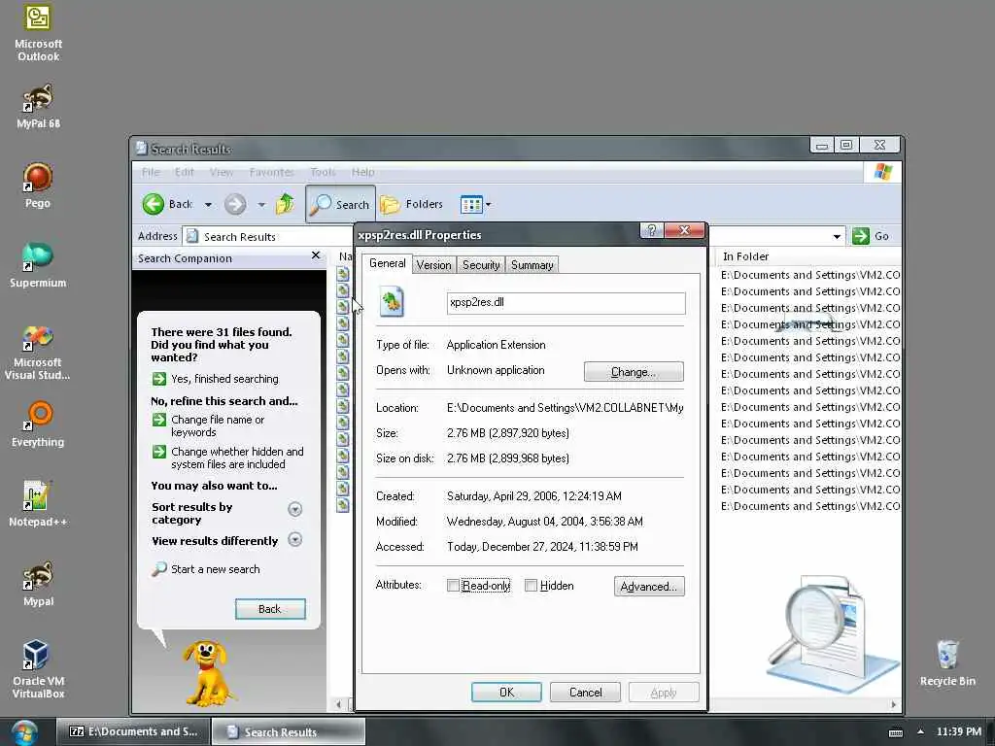Select the Mypal desktop shortcut
This screenshot has width=995, height=746.
[38, 584]
